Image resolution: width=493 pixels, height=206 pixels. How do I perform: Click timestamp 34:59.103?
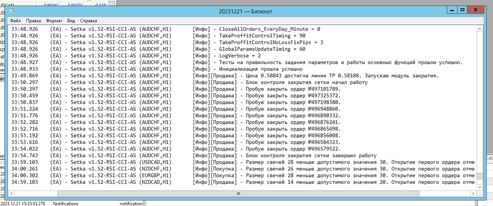(24, 182)
